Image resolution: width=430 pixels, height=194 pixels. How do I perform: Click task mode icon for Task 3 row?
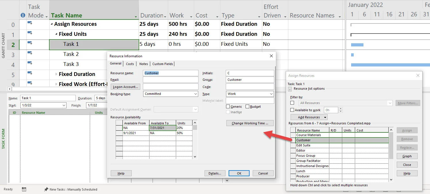click(x=30, y=63)
